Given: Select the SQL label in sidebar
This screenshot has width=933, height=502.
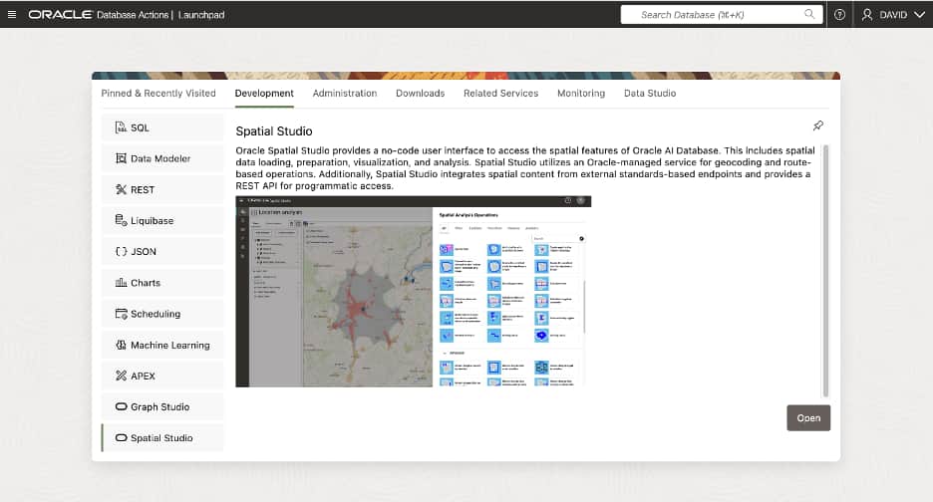Looking at the screenshot, I should (x=140, y=127).
